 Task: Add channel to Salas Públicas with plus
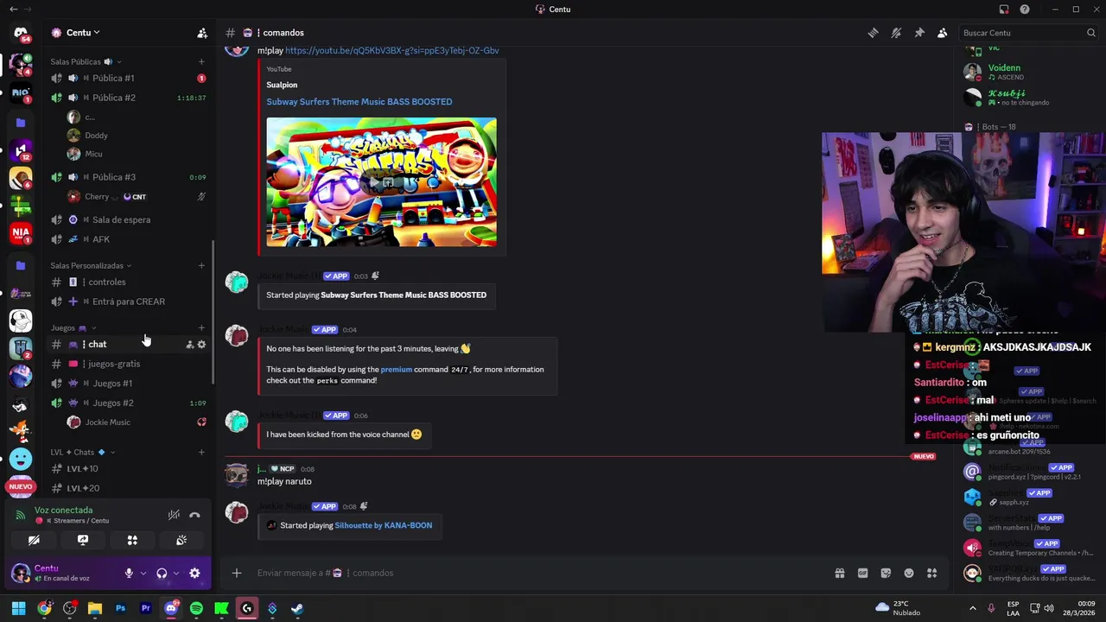(201, 61)
